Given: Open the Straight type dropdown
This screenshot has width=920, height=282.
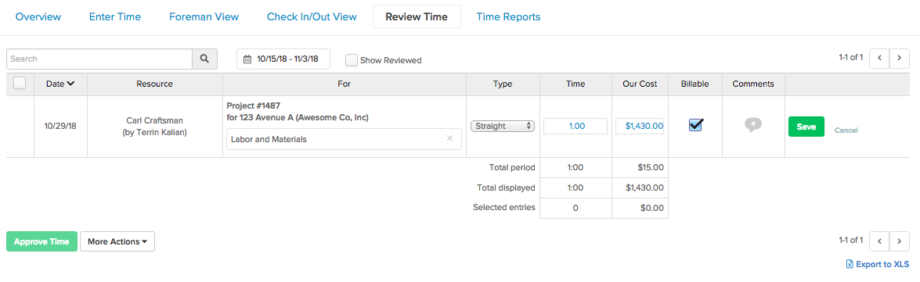Looking at the screenshot, I should [x=502, y=126].
